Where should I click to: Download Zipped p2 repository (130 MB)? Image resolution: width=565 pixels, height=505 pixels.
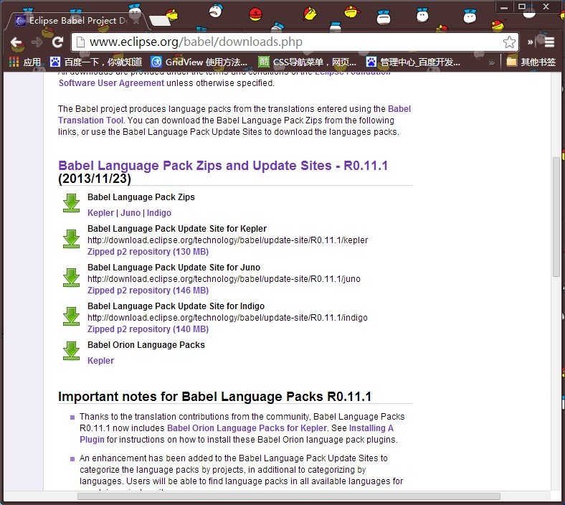[x=148, y=252]
